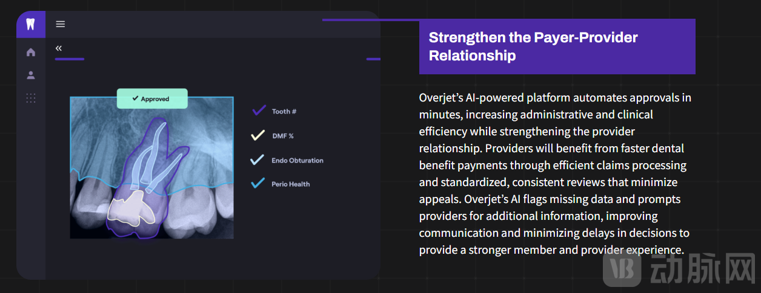The width and height of the screenshot is (761, 293).
Task: Toggle the Tooth # checkmark
Action: tap(259, 111)
